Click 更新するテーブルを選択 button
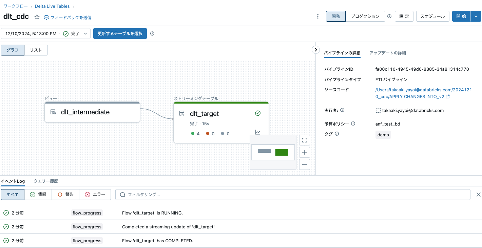This screenshot has height=248, width=482. [120, 33]
